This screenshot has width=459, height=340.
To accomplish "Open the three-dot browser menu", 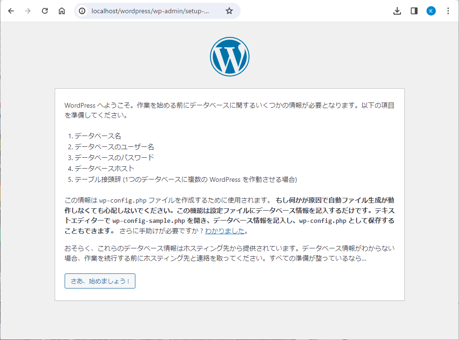I will point(448,11).
